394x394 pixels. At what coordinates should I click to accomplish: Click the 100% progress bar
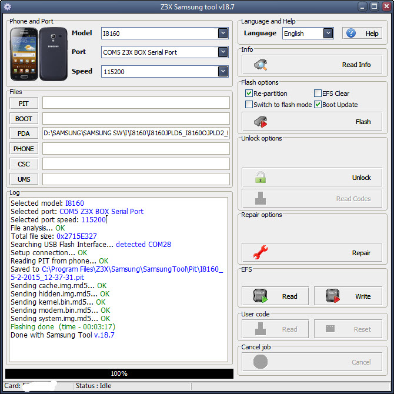(x=119, y=373)
